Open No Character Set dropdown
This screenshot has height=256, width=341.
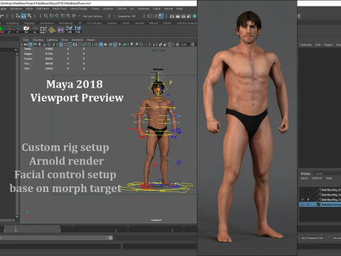click(312, 238)
